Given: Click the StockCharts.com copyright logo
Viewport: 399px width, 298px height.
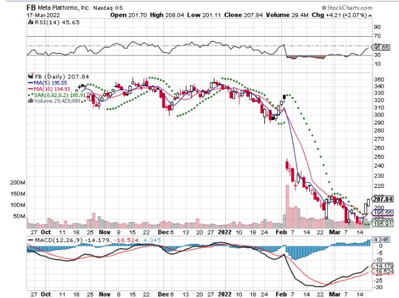Looking at the screenshot, I should coord(347,8).
